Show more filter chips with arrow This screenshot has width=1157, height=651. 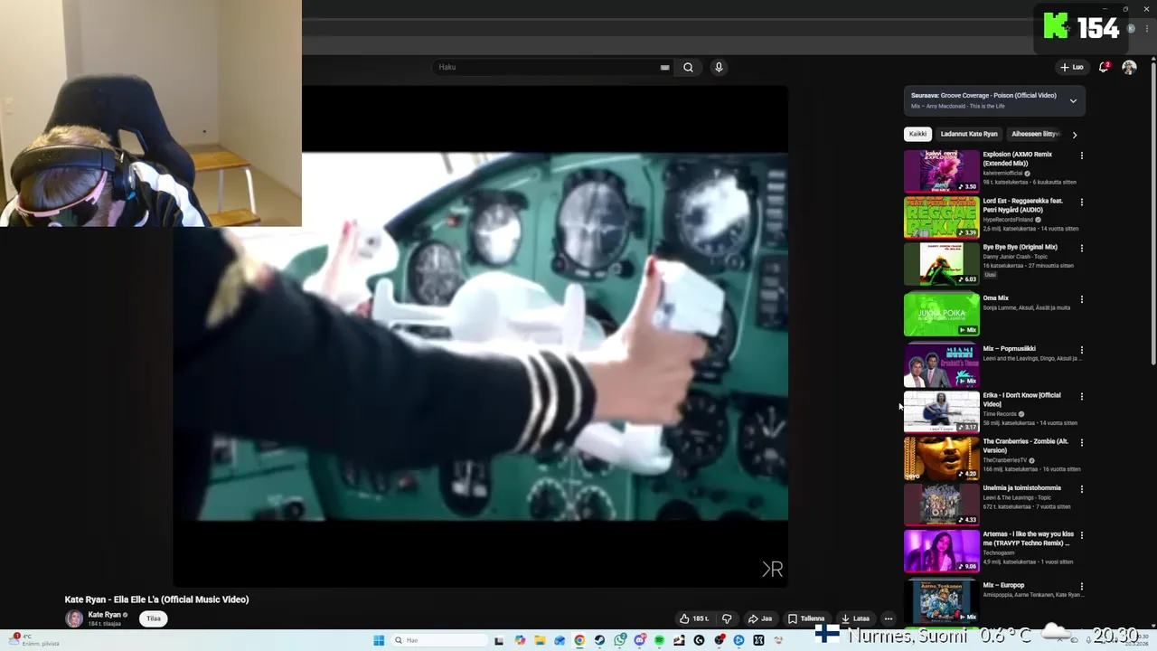(x=1074, y=135)
